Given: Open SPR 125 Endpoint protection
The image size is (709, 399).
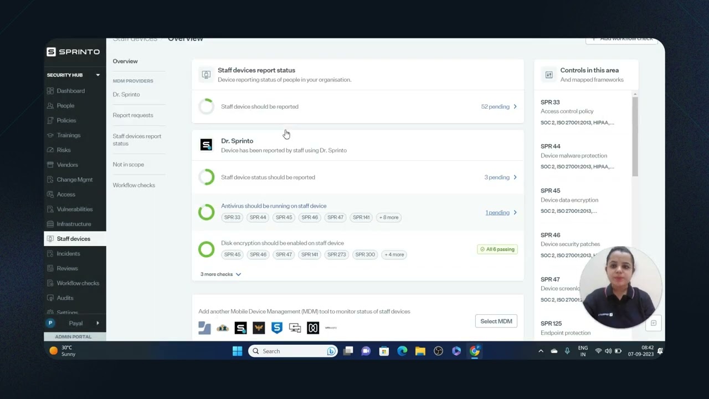Looking at the screenshot, I should click(x=566, y=328).
